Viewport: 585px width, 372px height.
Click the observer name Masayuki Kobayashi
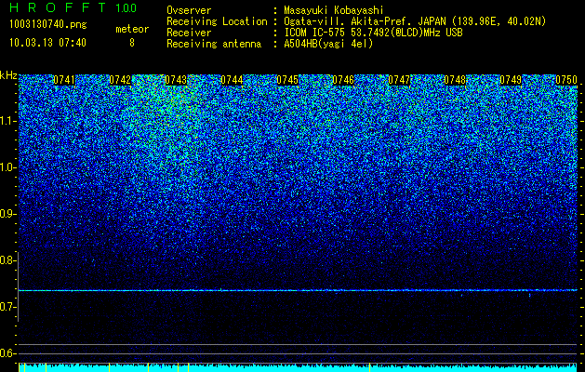[334, 11]
